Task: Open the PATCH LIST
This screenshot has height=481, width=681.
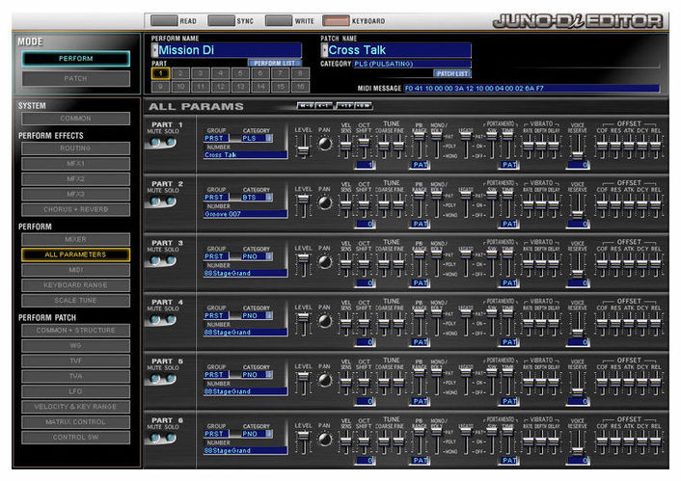Action: [x=452, y=73]
